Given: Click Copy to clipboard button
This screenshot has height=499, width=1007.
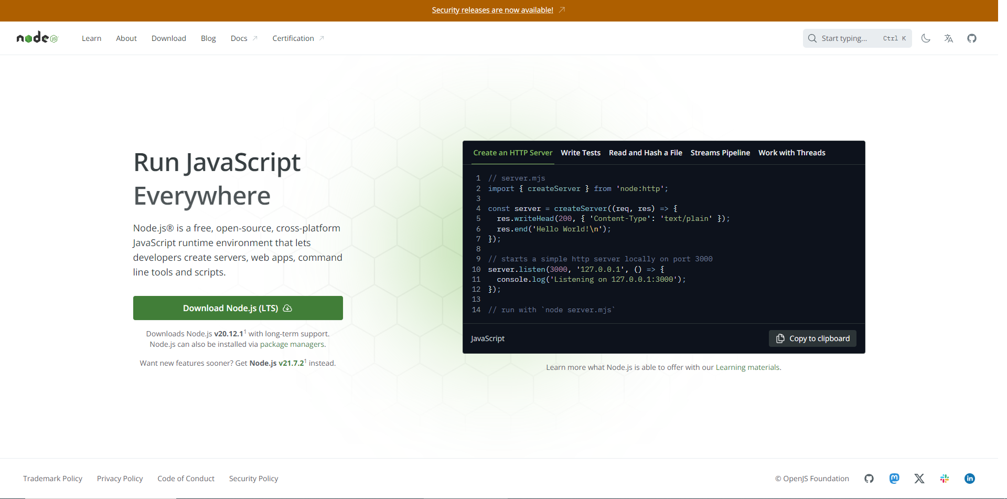Looking at the screenshot, I should click(x=812, y=338).
